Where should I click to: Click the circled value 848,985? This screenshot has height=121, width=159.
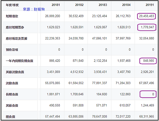click(148, 61)
